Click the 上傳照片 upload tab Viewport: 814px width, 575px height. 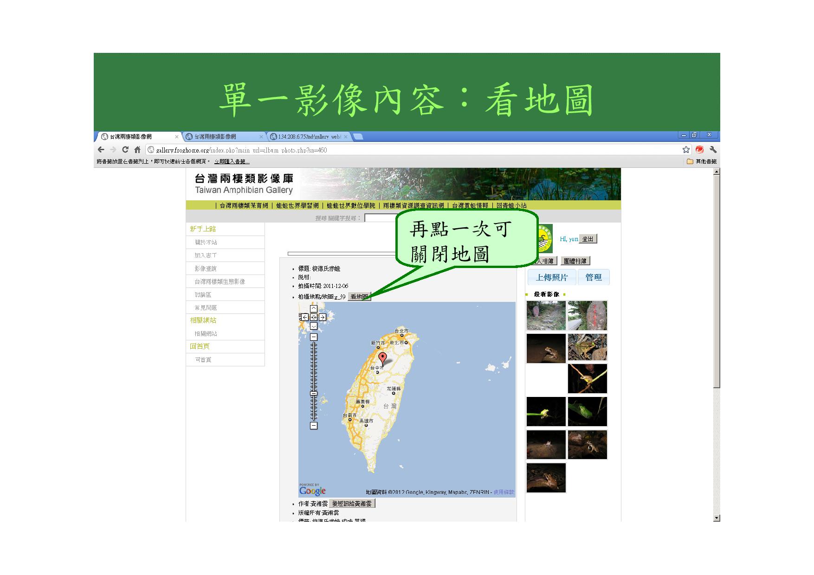pyautogui.click(x=552, y=277)
